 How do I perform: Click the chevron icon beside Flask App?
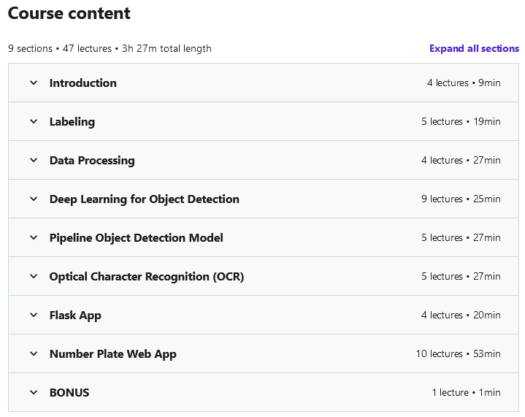pyautogui.click(x=34, y=315)
